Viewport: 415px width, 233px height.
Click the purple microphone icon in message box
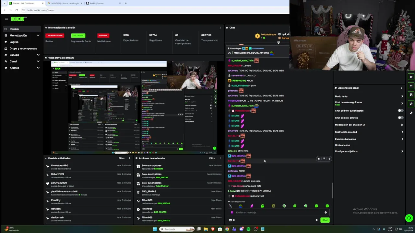point(232,213)
